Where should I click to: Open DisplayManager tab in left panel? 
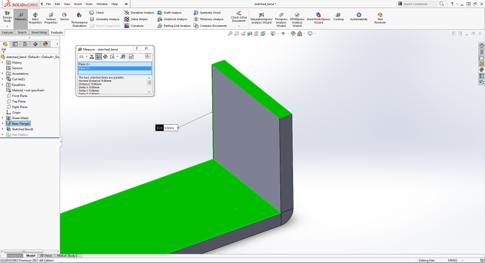point(45,44)
